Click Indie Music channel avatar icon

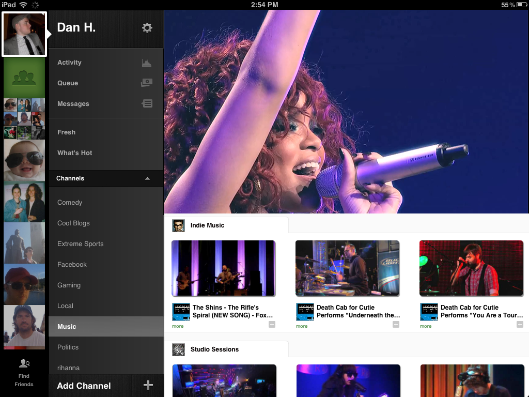click(178, 225)
